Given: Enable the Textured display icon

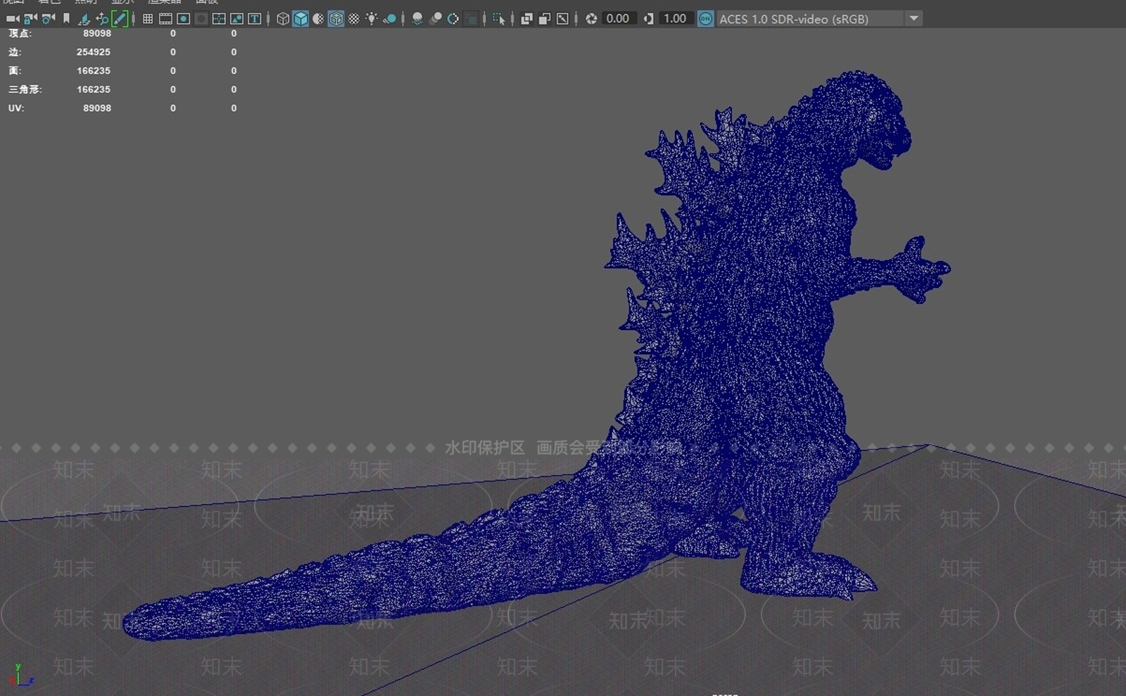Looking at the screenshot, I should pyautogui.click(x=354, y=19).
